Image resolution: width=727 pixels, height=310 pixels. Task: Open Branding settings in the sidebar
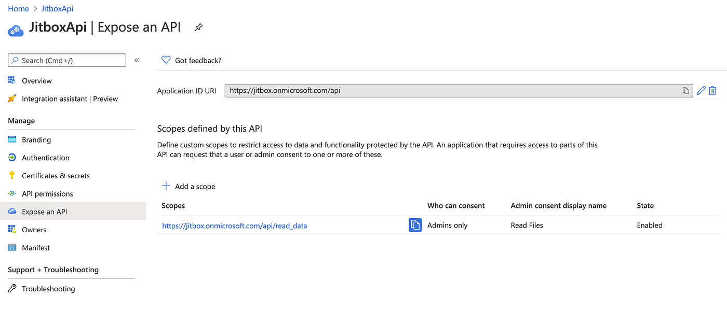[x=36, y=139]
